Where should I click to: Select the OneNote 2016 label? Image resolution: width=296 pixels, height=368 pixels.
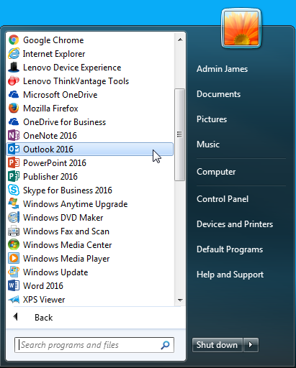point(50,136)
